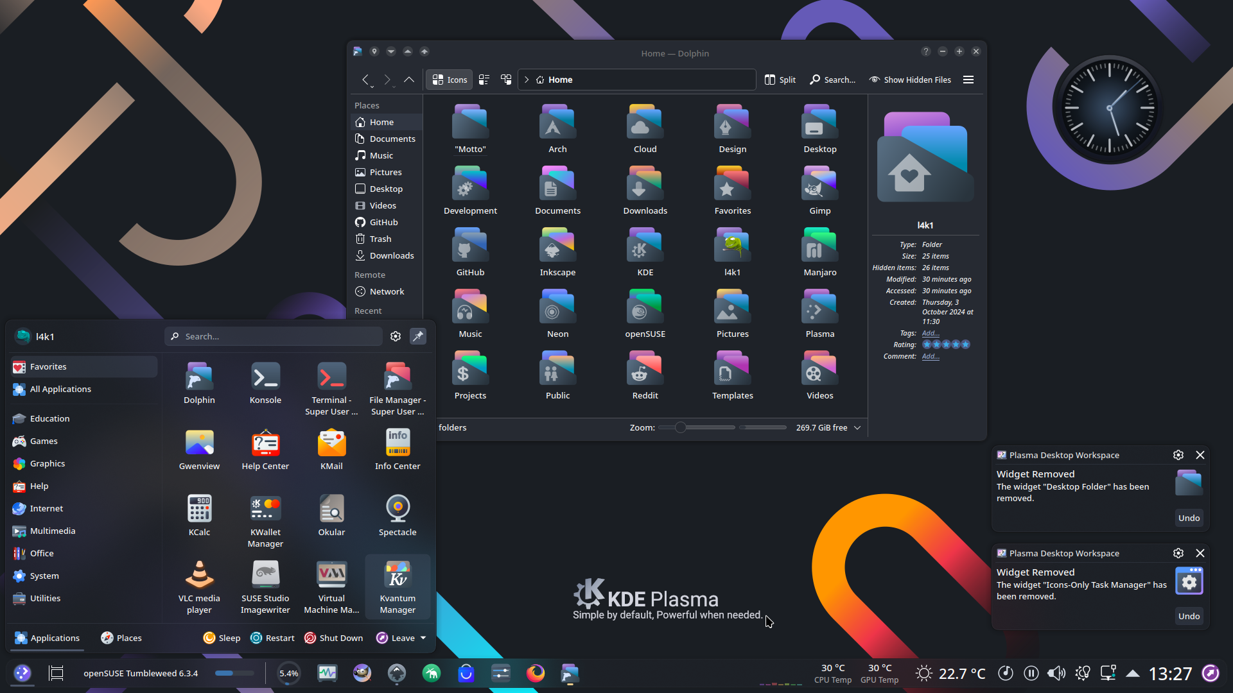Open GIMP from the taskbar
The image size is (1233, 693).
point(362,673)
